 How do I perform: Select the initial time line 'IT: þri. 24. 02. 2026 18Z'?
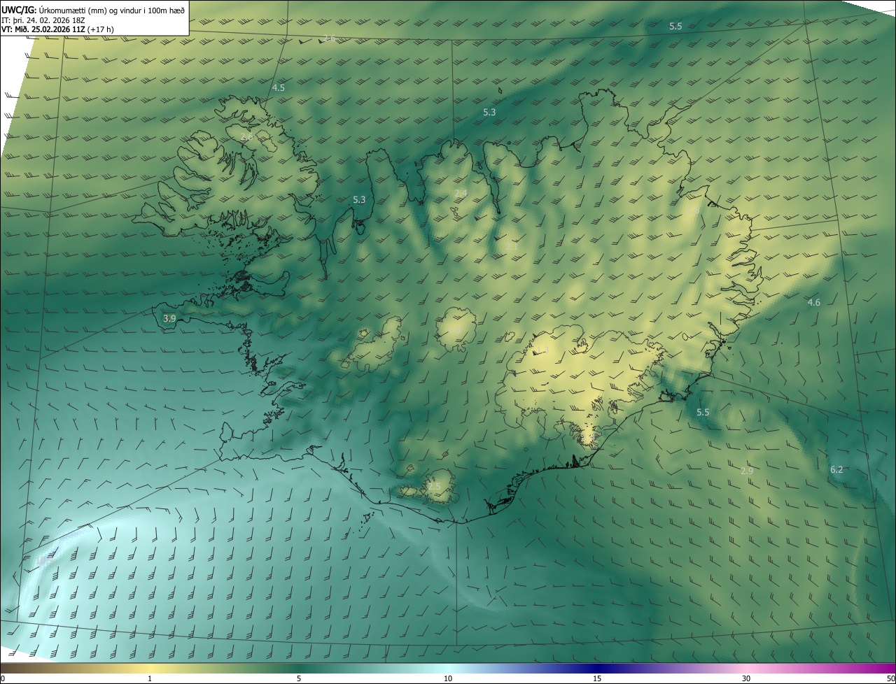pos(43,21)
